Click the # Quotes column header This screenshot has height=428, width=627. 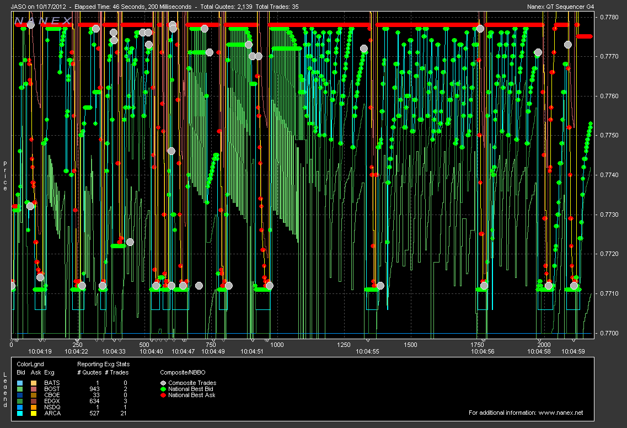pyautogui.click(x=89, y=372)
